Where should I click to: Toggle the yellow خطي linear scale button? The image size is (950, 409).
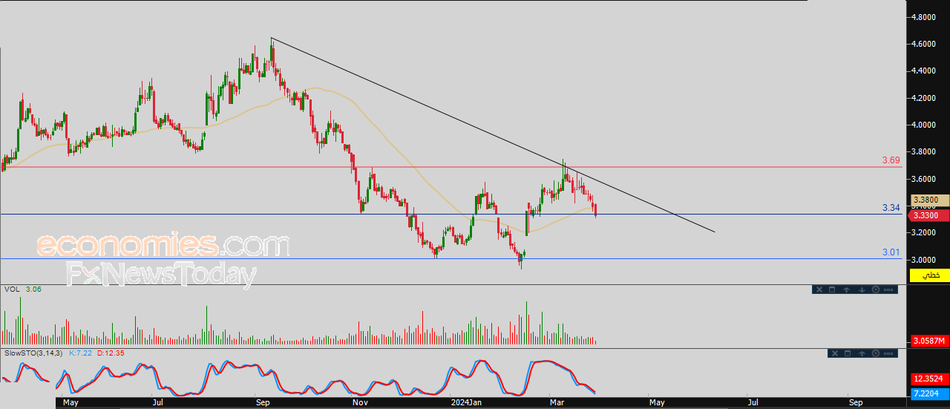click(x=930, y=275)
